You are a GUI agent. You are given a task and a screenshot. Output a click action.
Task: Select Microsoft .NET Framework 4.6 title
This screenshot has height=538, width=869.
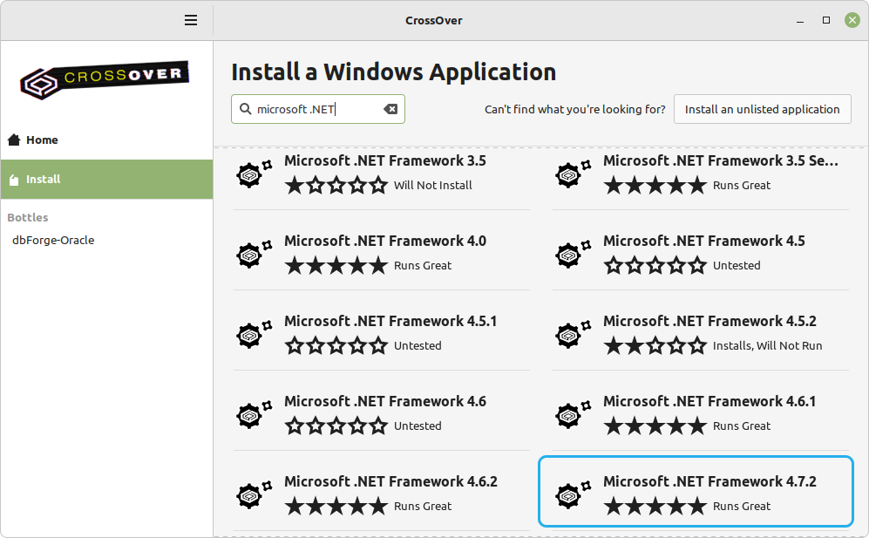click(385, 401)
